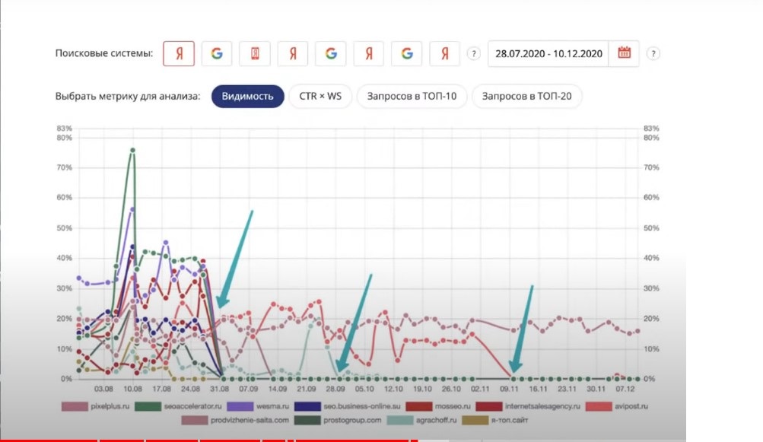The image size is (763, 442).
Task: Select the red-bordered Yandex search engine icon
Action: tap(179, 54)
